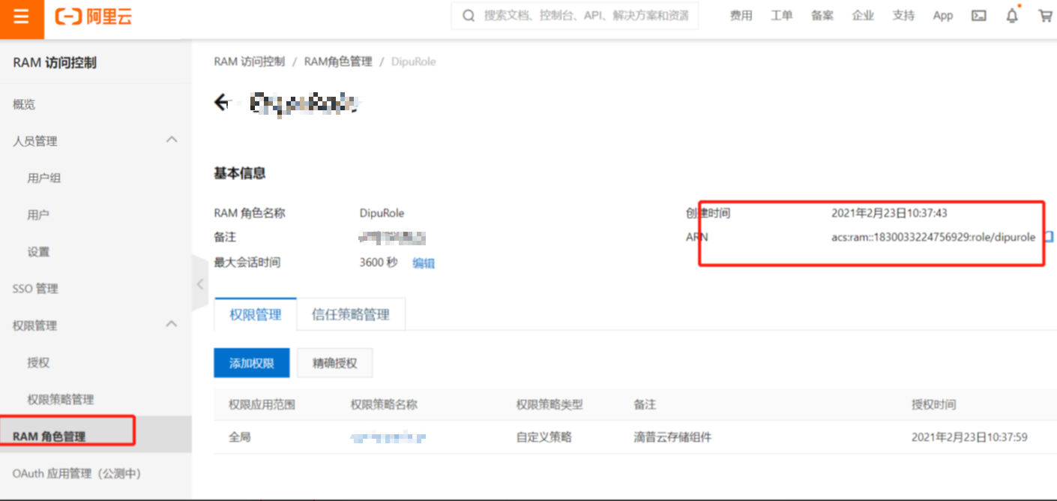Open the 工单 menu
1057x501 pixels.
point(782,16)
